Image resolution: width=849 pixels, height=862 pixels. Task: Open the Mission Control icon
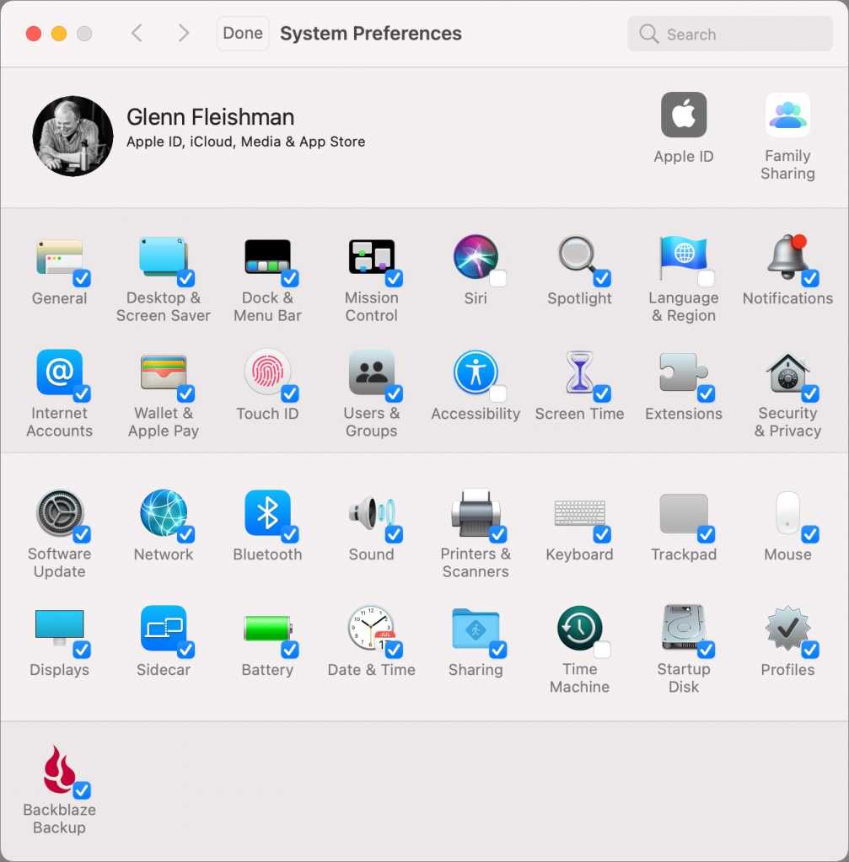pos(372,257)
